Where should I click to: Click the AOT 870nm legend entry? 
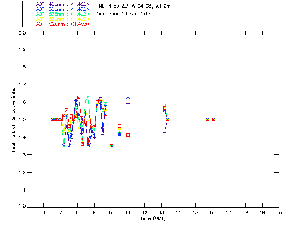(x=57, y=19)
